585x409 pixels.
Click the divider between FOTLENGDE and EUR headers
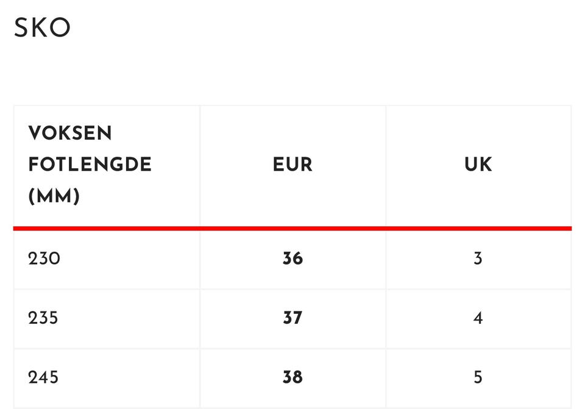(200, 165)
